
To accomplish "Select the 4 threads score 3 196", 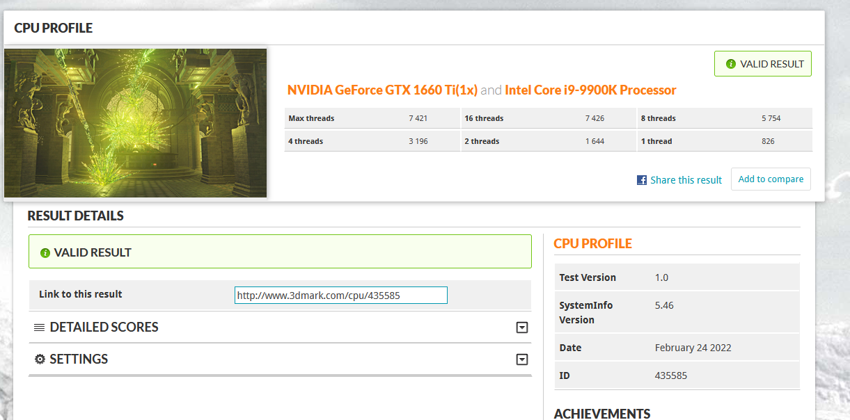I will tap(418, 142).
